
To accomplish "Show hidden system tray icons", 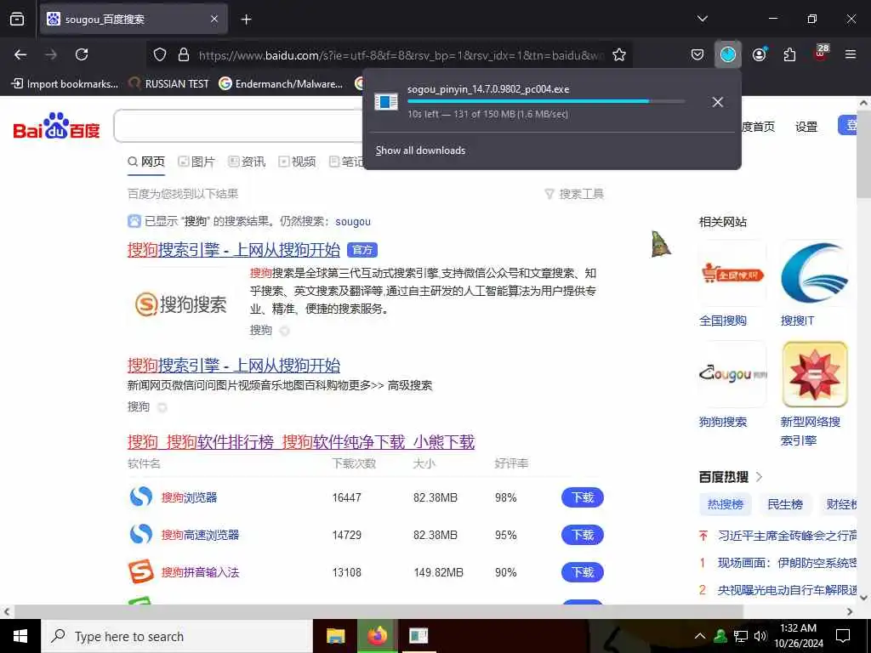I will pos(700,636).
